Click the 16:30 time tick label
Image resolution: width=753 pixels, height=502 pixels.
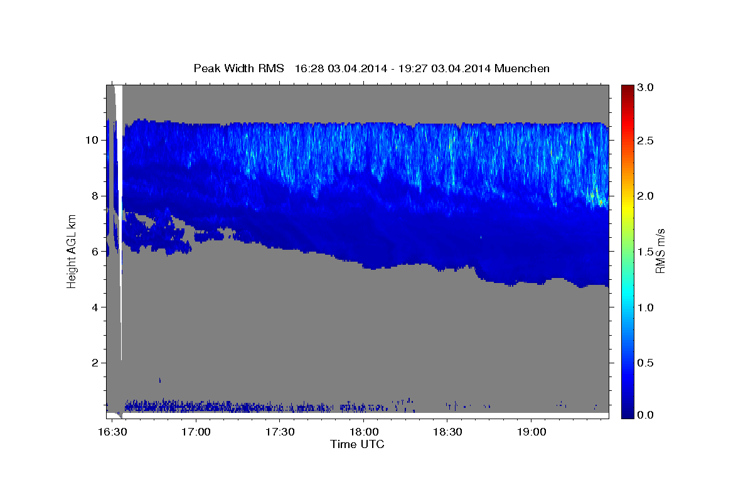112,433
